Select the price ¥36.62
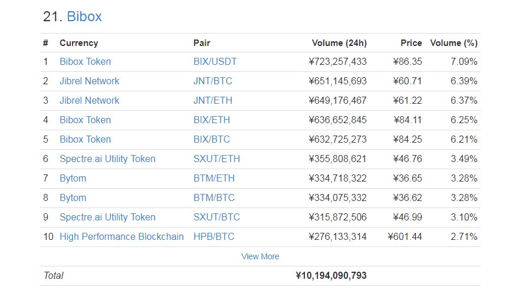516x300 pixels. tap(407, 197)
